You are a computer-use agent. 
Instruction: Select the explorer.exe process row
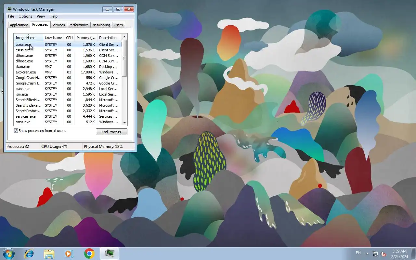coord(68,72)
